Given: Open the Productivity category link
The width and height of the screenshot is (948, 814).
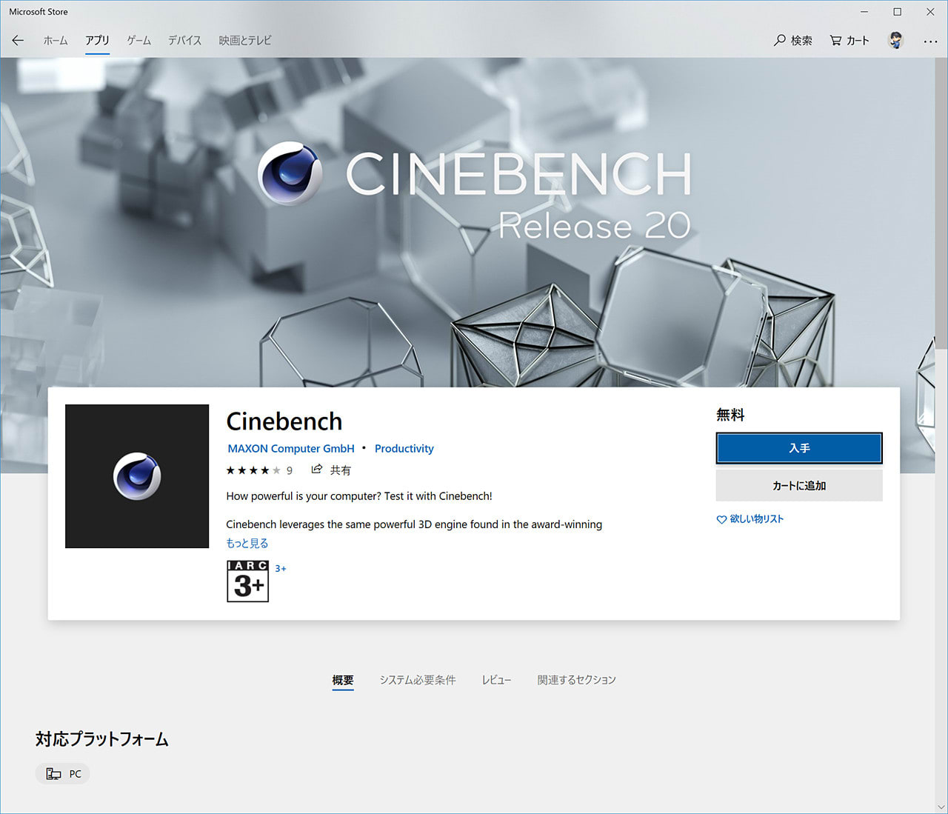Looking at the screenshot, I should pos(404,449).
